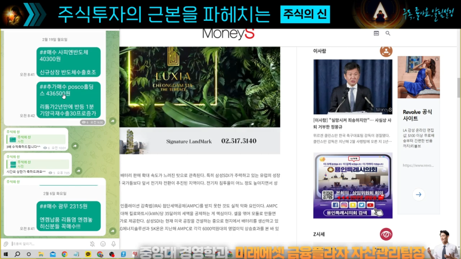461x259 pixels.
Task: Click the MoneyS search magnifier icon
Action: (388, 33)
